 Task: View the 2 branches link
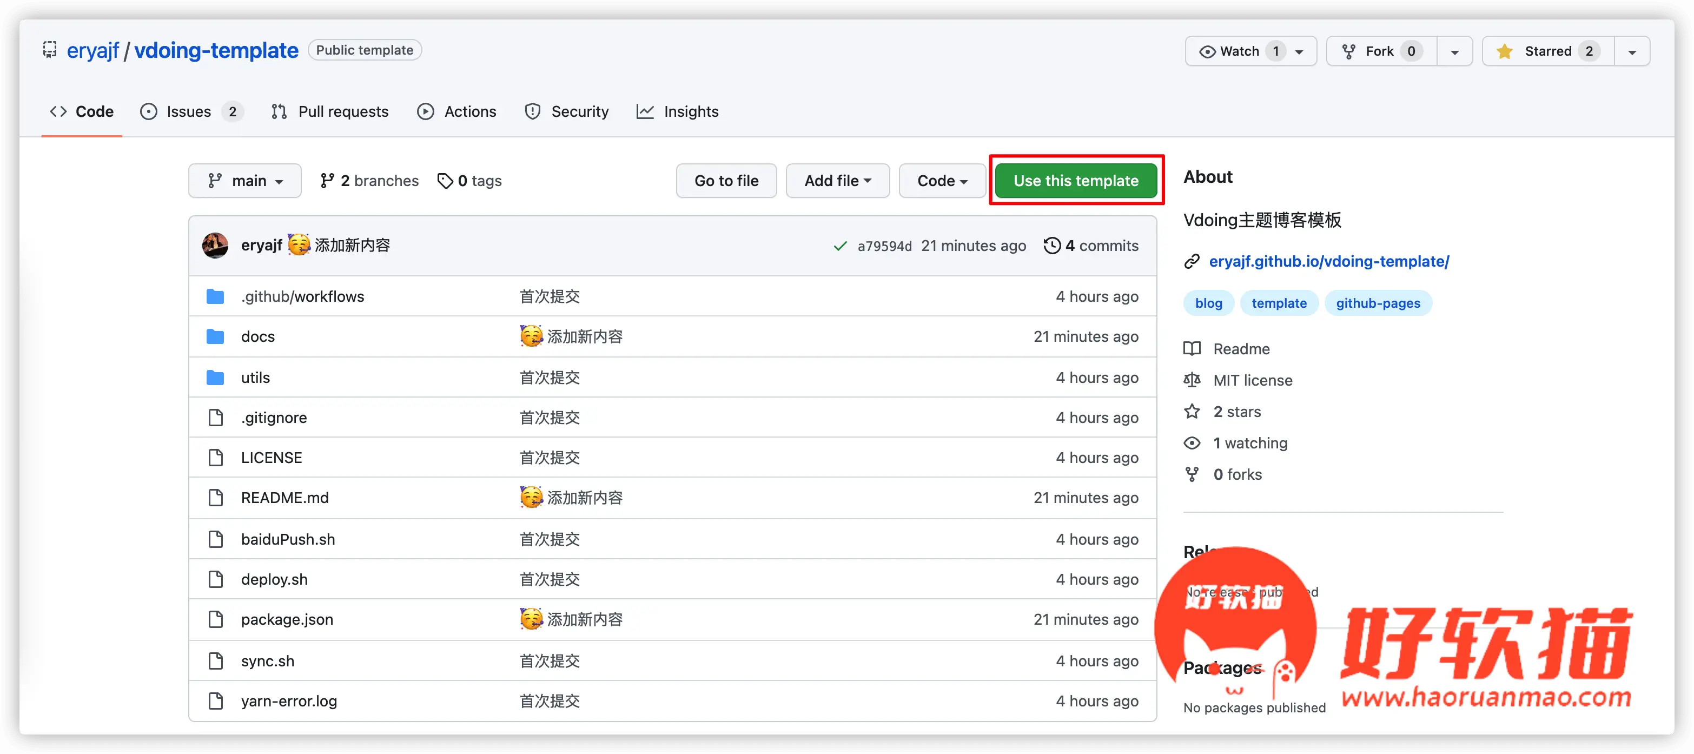click(x=369, y=181)
